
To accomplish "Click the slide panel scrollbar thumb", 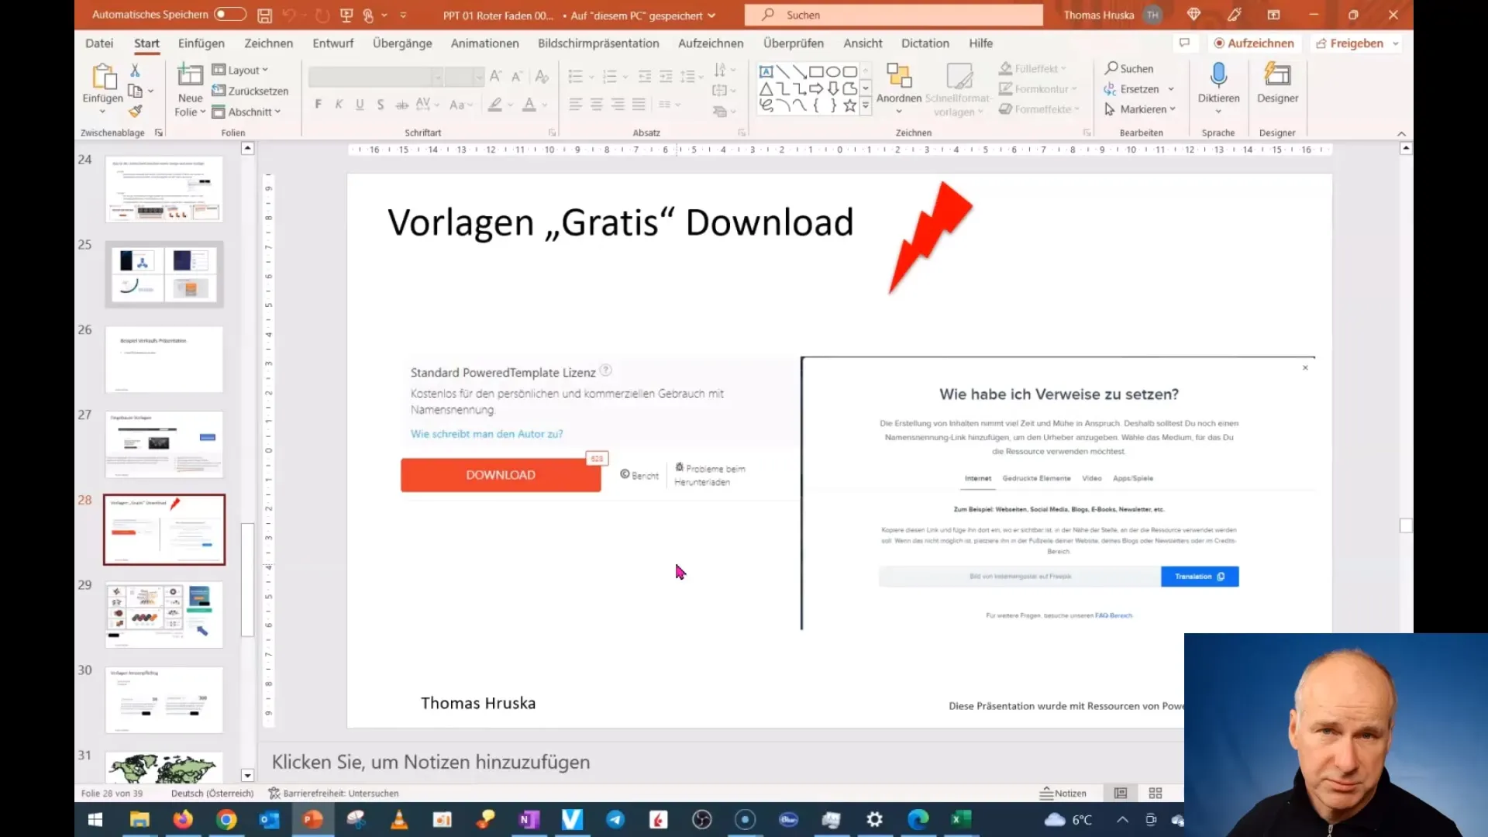I will (x=247, y=580).
